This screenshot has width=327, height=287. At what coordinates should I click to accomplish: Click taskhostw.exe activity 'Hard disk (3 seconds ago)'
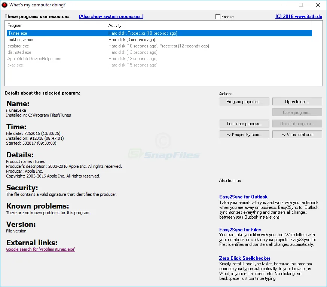click(x=132, y=40)
